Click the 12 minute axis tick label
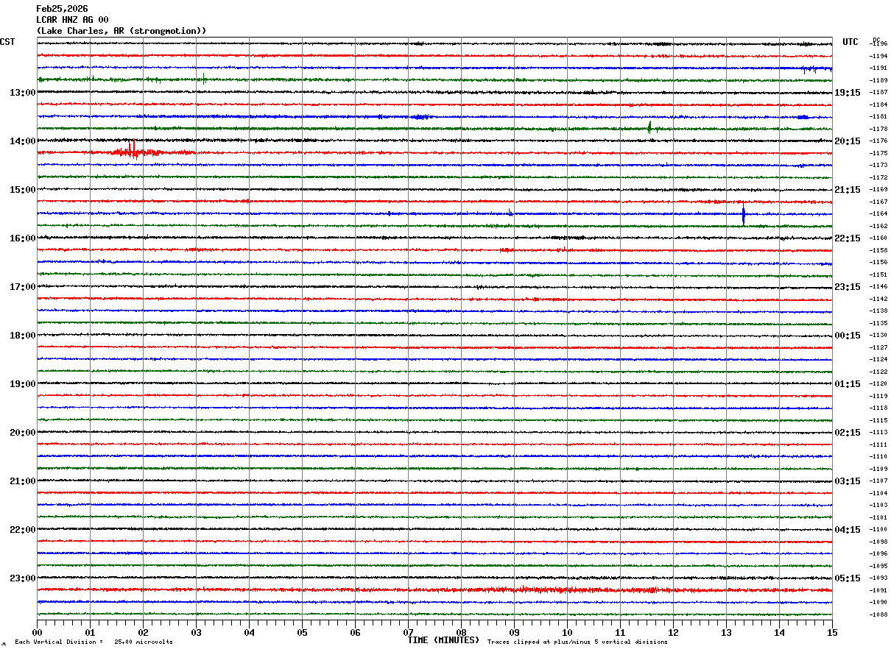The width and height of the screenshot is (891, 652). (673, 632)
